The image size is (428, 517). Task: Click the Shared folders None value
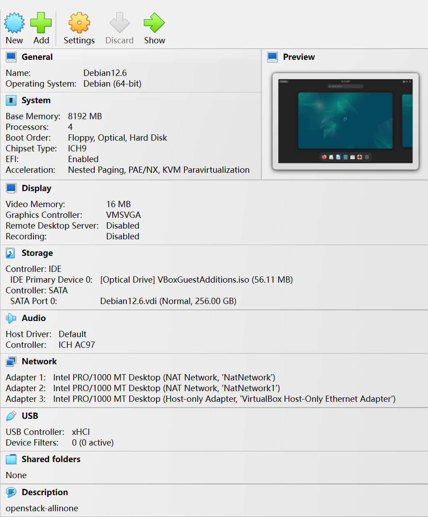coord(16,475)
